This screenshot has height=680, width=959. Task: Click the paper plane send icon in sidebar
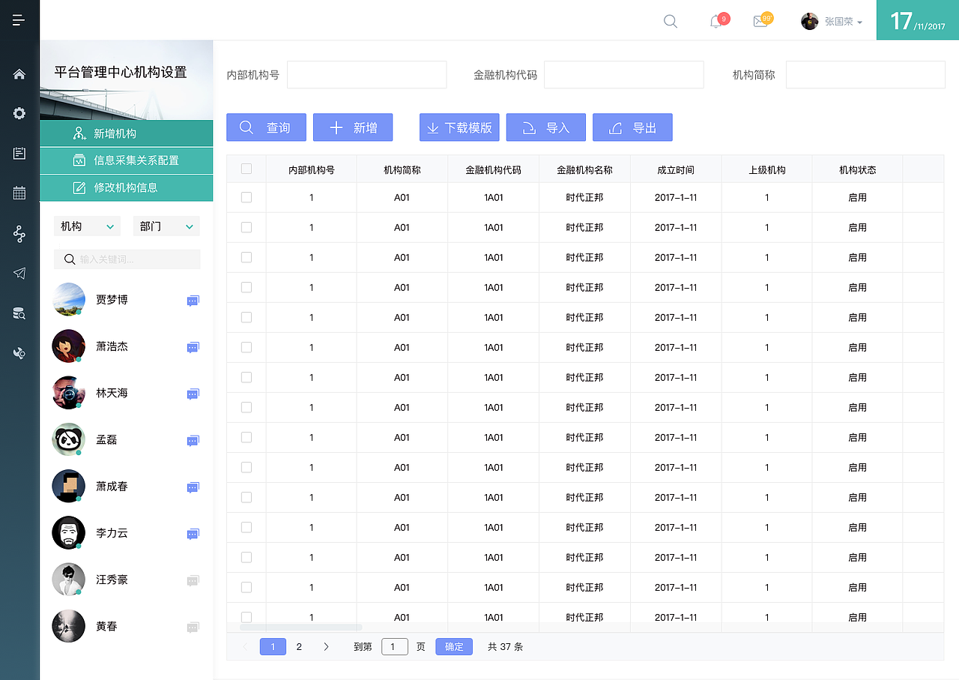point(19,273)
